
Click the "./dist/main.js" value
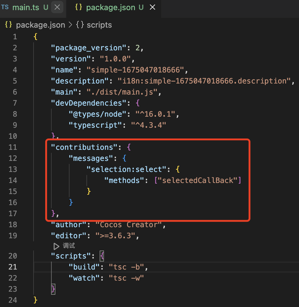pyautogui.click(x=122, y=92)
